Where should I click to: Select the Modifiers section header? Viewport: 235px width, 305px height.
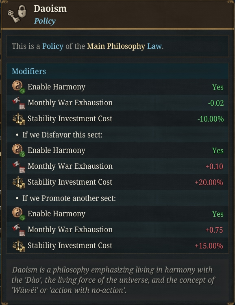click(x=29, y=71)
